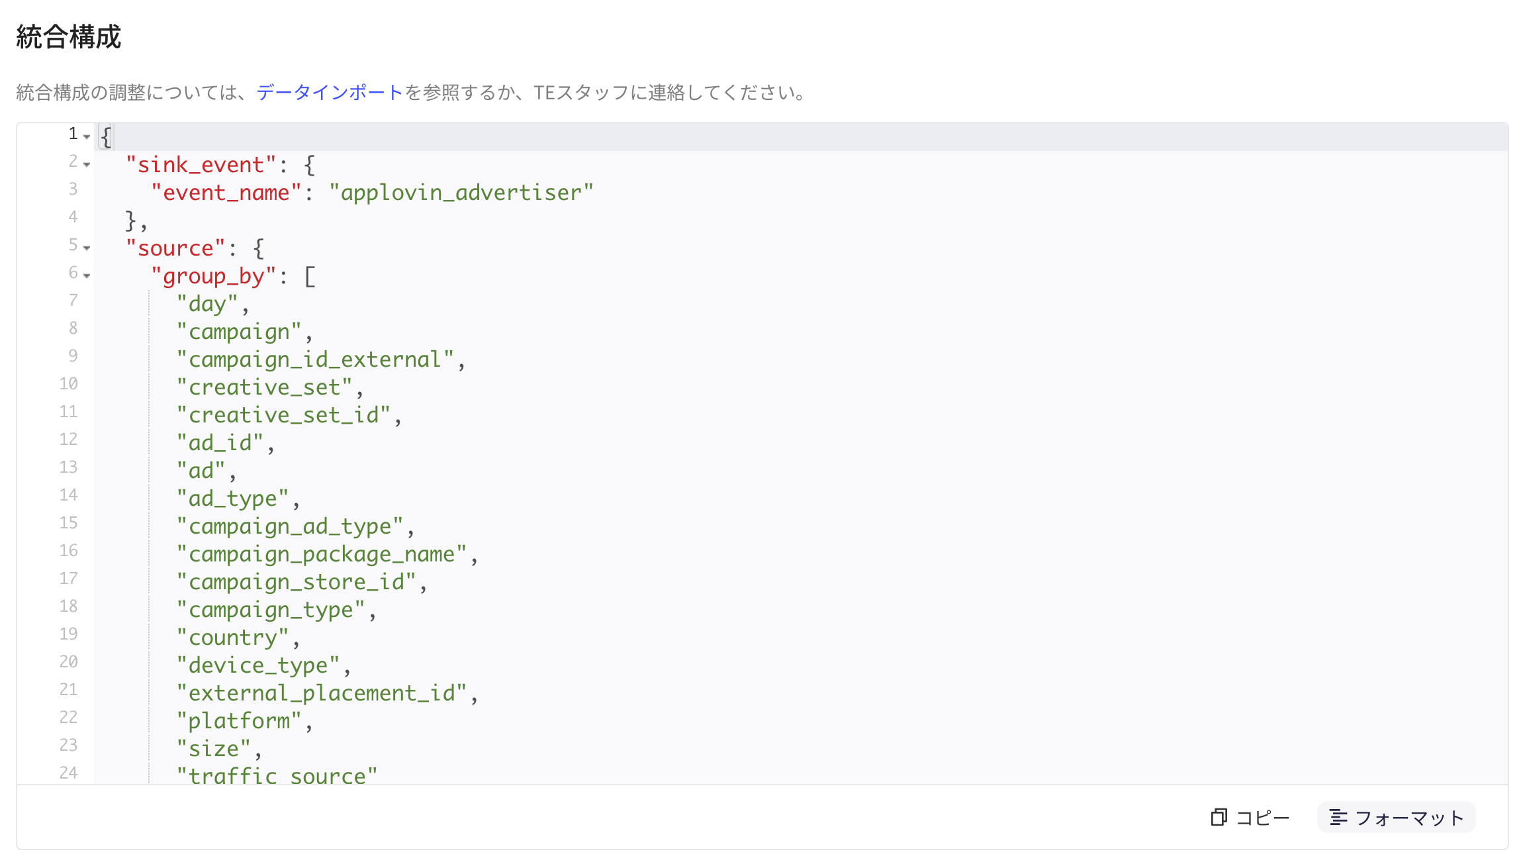The image size is (1525, 866).
Task: Click line number 20 in the gutter
Action: click(68, 662)
